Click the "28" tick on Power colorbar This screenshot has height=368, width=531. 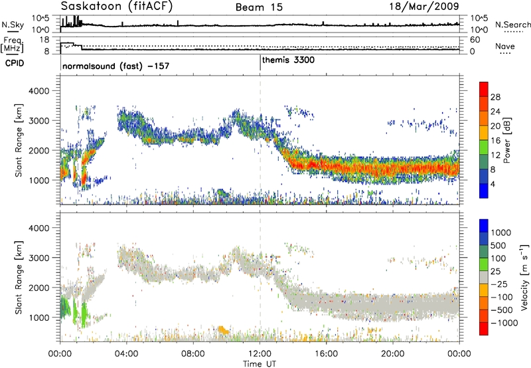click(x=495, y=97)
